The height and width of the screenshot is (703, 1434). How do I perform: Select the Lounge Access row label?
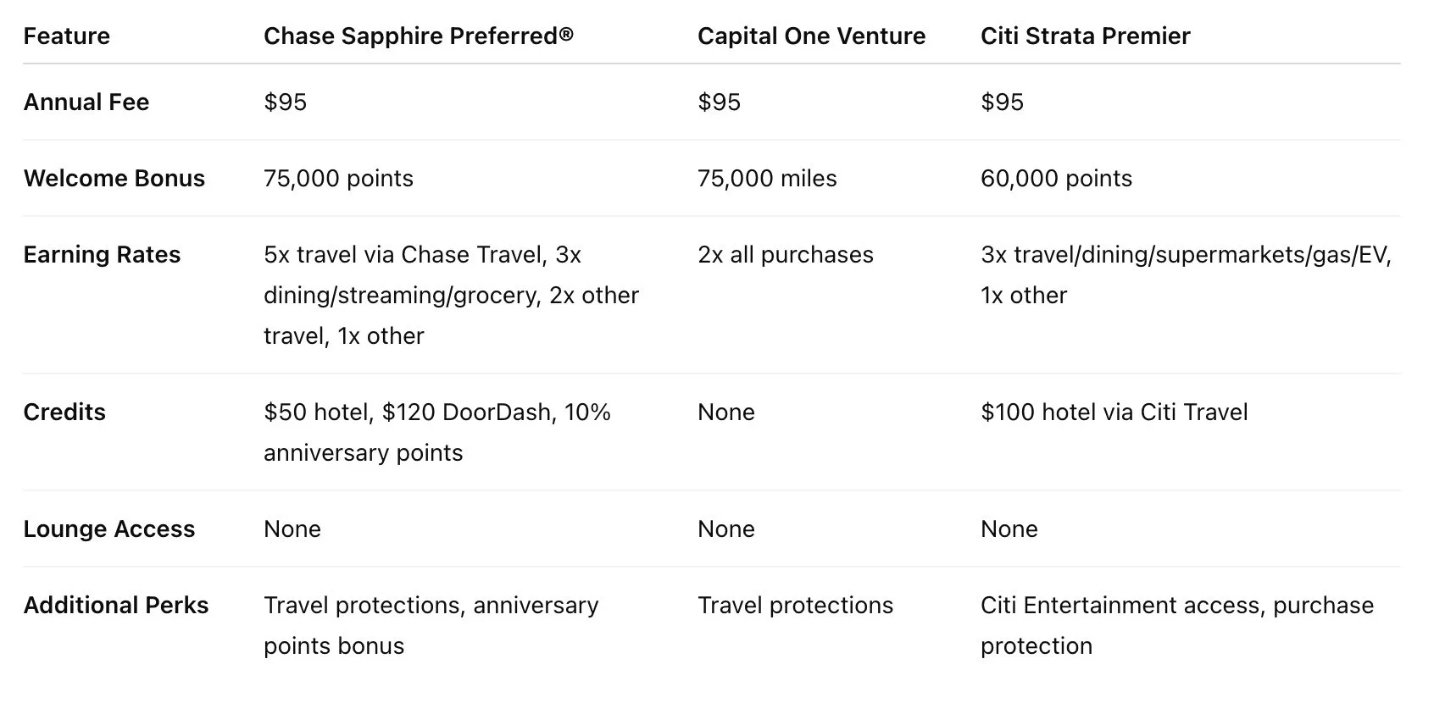point(108,529)
